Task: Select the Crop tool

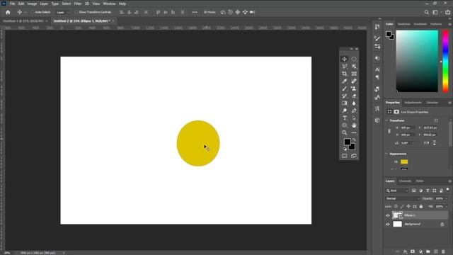Action: (x=345, y=74)
